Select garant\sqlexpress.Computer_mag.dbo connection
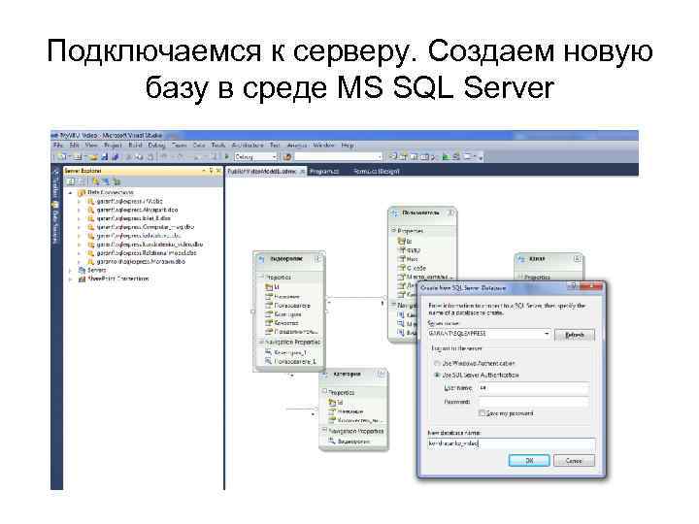 (x=146, y=227)
